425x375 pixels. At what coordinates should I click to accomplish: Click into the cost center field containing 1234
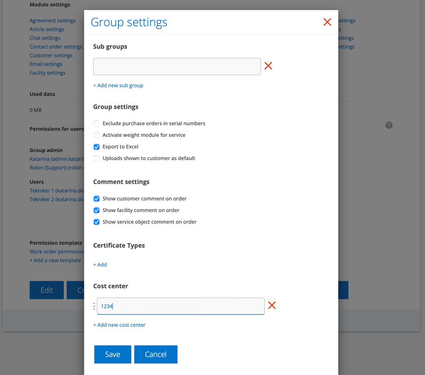pyautogui.click(x=181, y=306)
